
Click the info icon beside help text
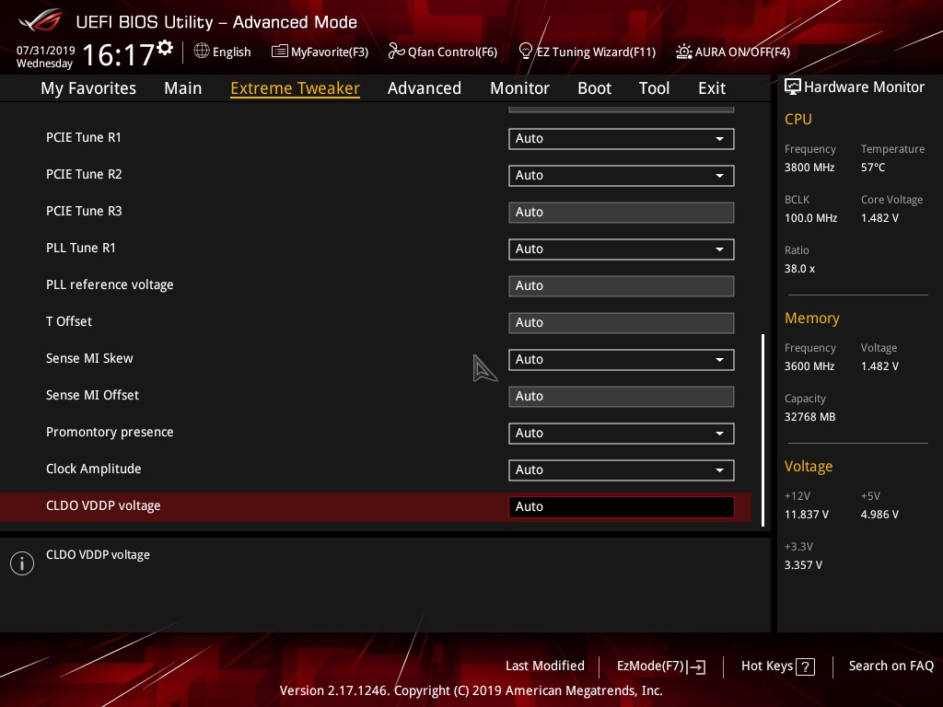click(x=22, y=563)
